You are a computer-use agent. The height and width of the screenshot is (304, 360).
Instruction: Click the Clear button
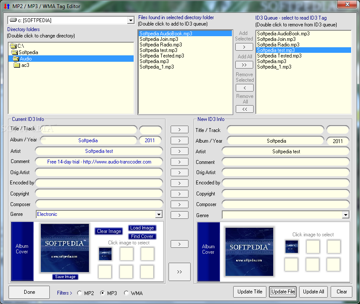341,292
